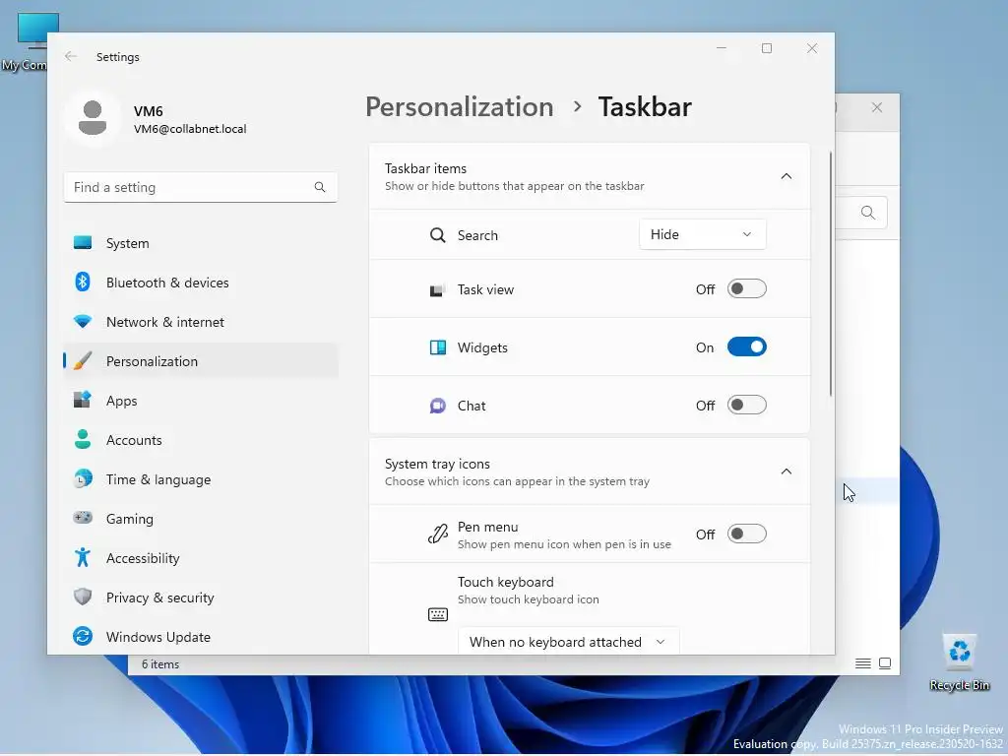Viewport: 1008px width, 756px height.
Task: Open the Search Hide dropdown
Action: (x=702, y=234)
